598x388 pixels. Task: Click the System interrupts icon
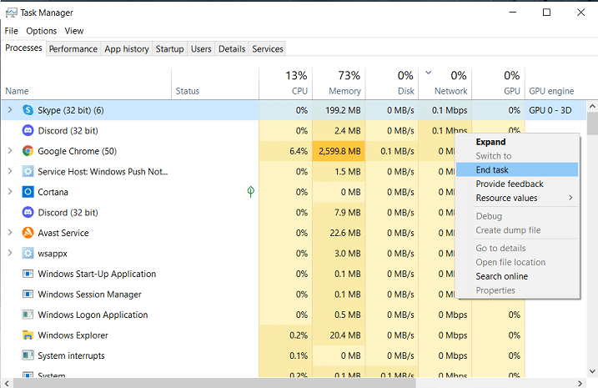[28, 355]
